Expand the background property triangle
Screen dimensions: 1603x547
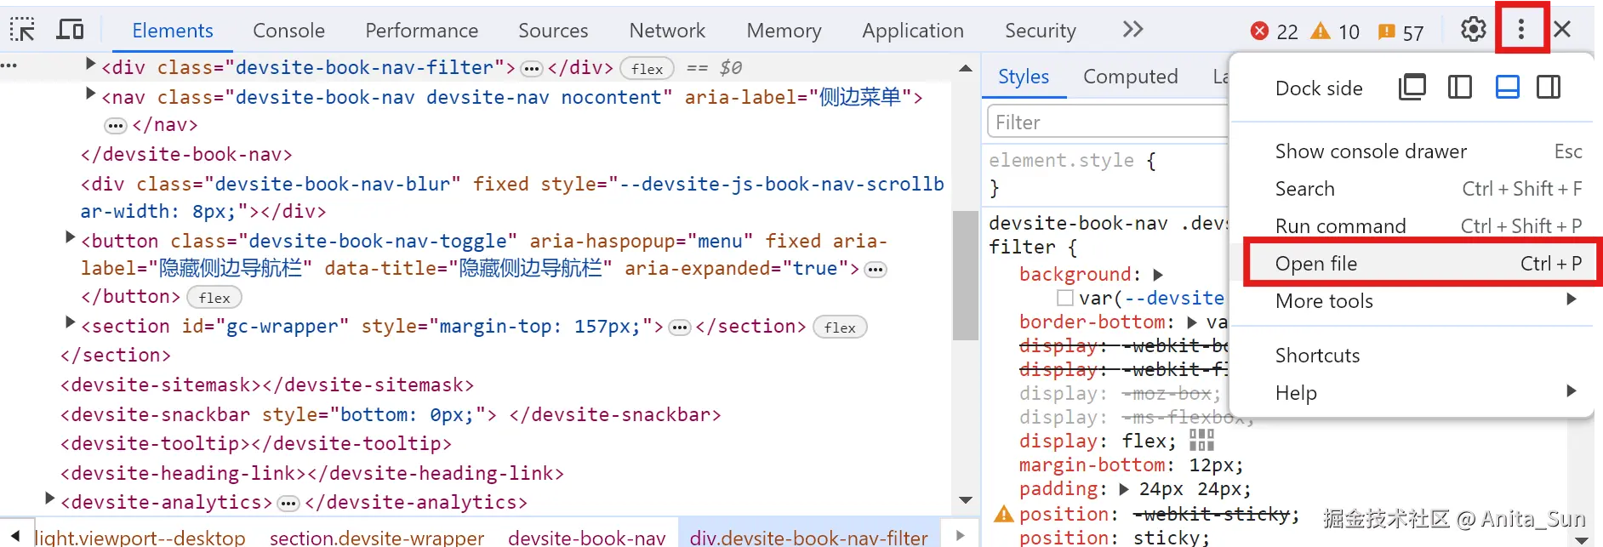click(1158, 275)
